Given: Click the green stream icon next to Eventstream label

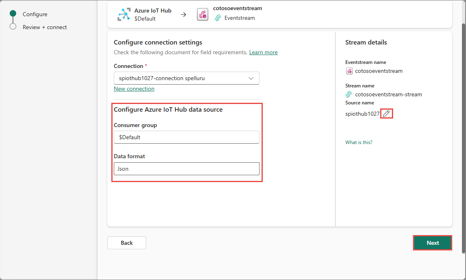Looking at the screenshot, I should coord(218,18).
